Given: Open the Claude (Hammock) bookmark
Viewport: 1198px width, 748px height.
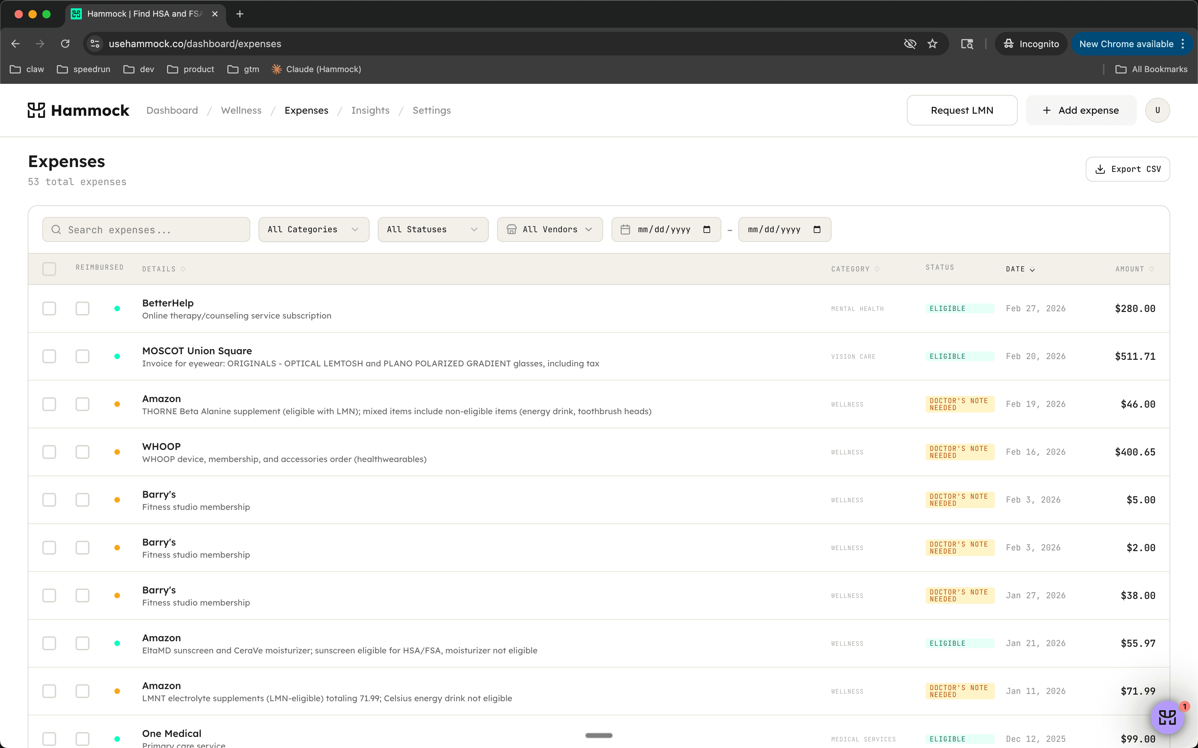Looking at the screenshot, I should pos(316,69).
